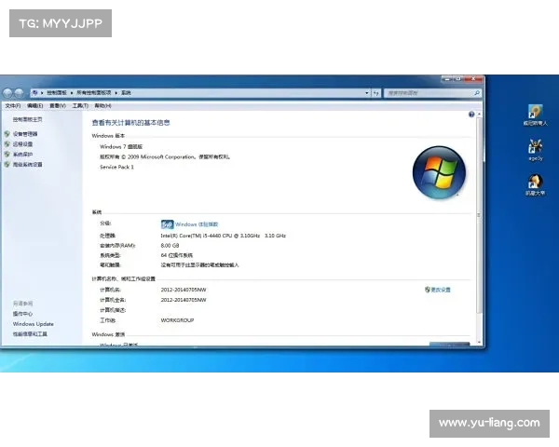Screen dimensions: 559x447
Task: Click 更改设置 next to computer name
Action: coord(441,290)
